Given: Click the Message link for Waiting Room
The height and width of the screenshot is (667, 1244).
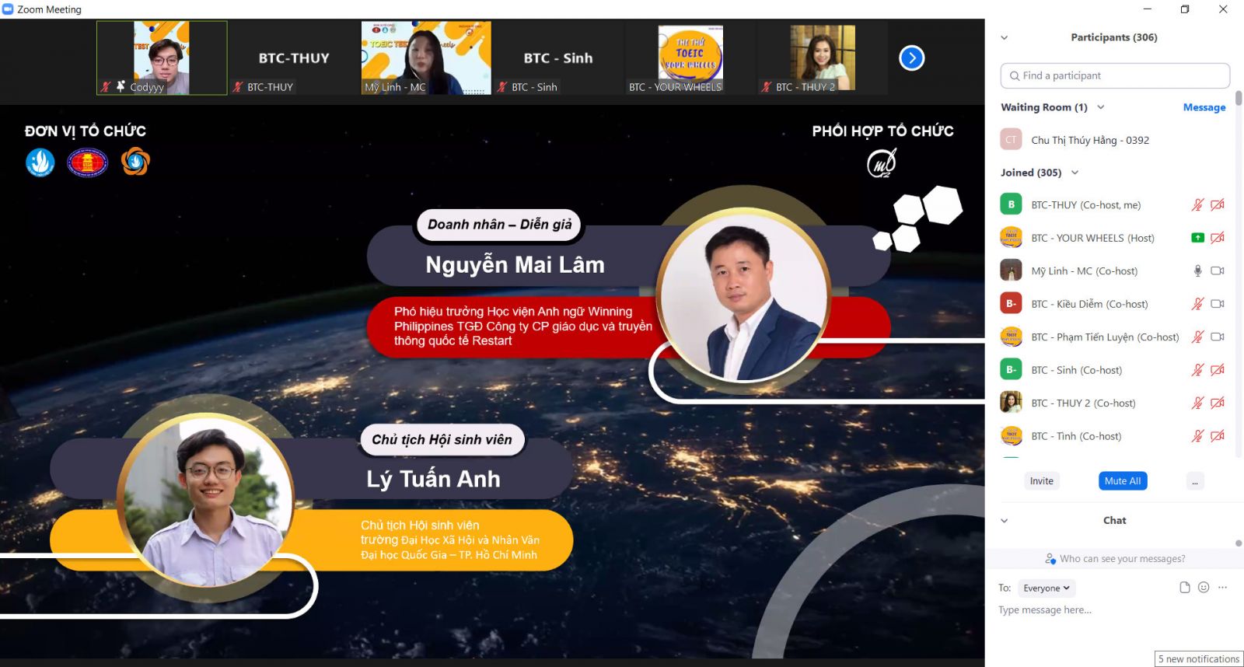Looking at the screenshot, I should 1204,107.
